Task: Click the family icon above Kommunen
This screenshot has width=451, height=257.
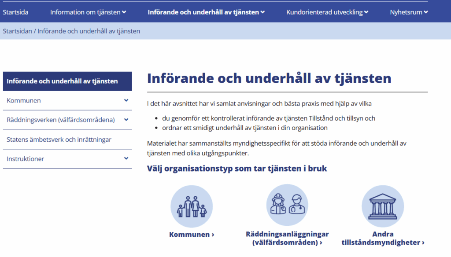Action: point(192,206)
